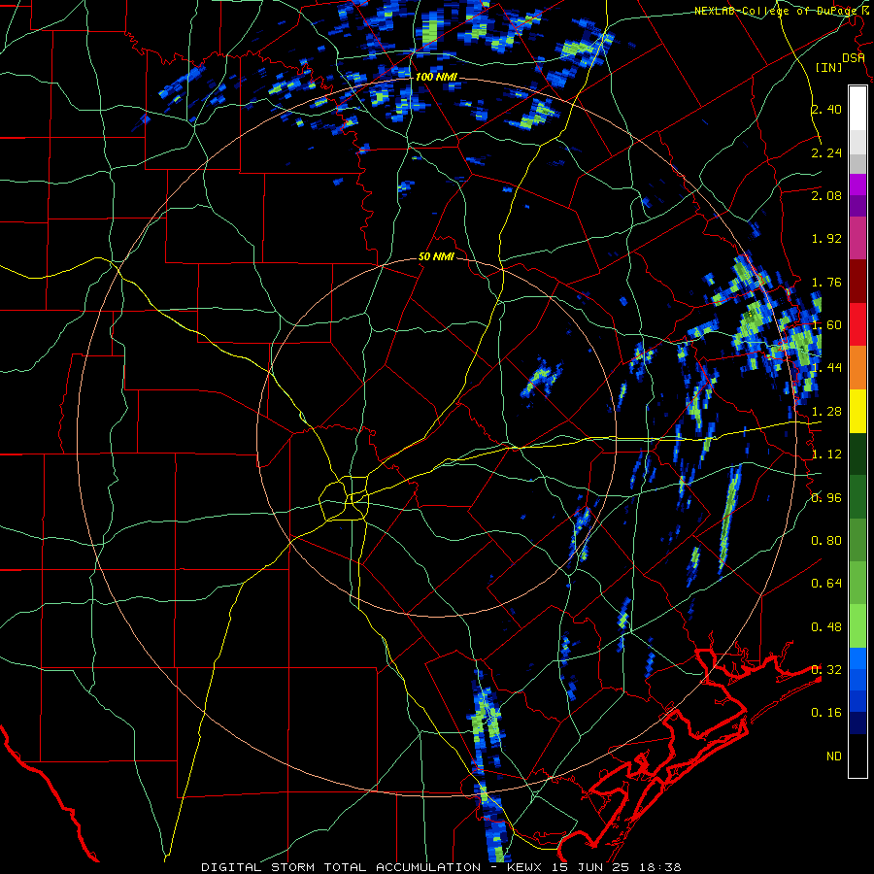Viewport: 874px width, 874px height.
Task: Click the 1.76 legend value
Action: click(826, 282)
